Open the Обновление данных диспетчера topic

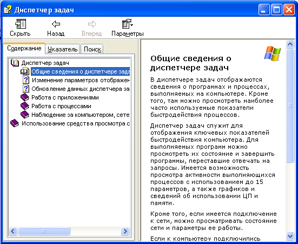(81, 89)
